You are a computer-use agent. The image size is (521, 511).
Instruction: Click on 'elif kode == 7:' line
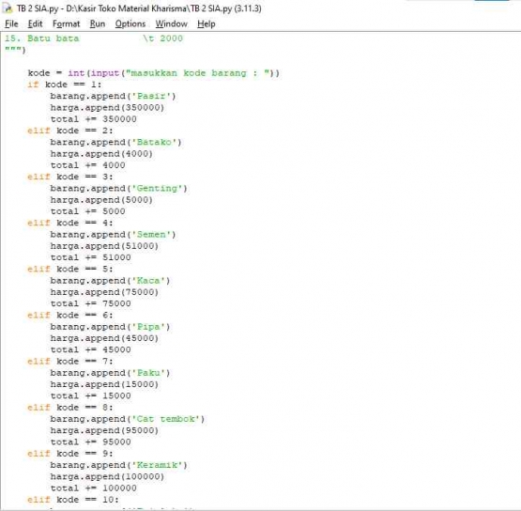tap(70, 362)
